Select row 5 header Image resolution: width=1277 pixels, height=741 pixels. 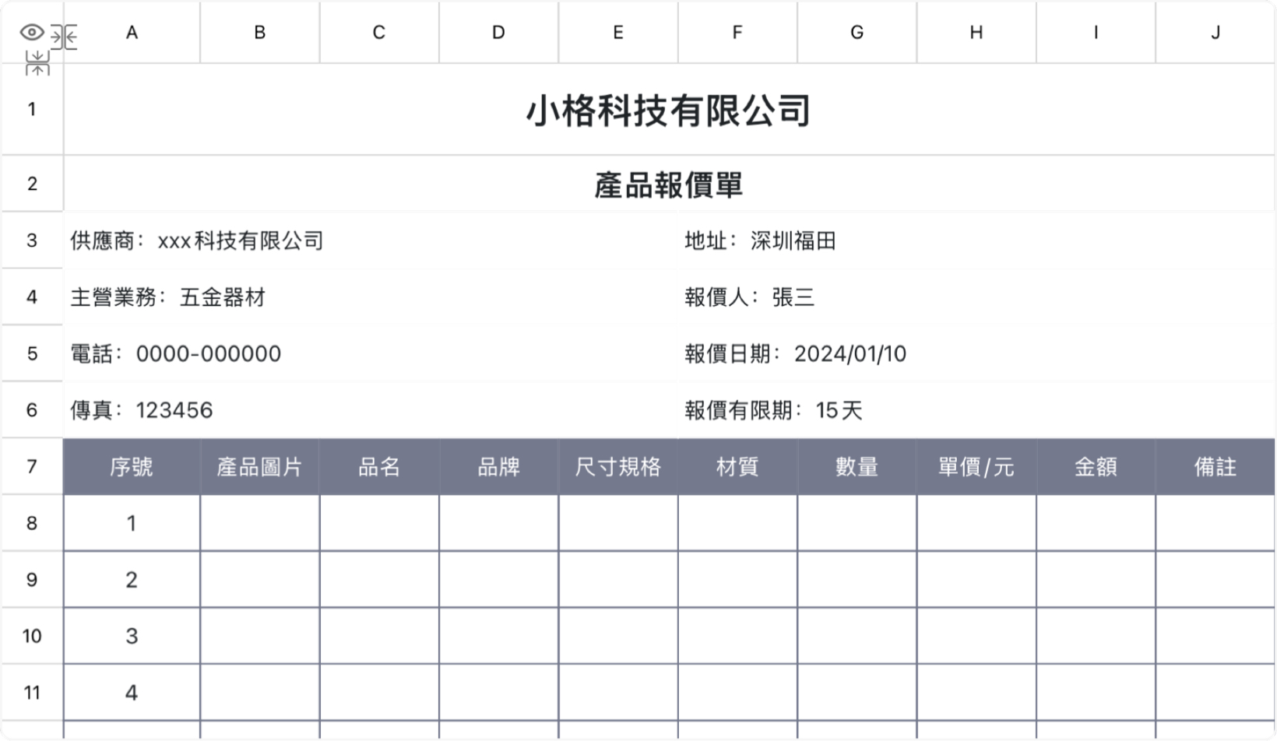pos(32,353)
